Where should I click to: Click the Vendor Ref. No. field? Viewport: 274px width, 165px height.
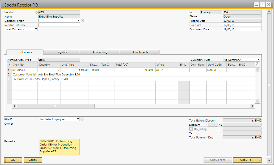click(x=59, y=25)
